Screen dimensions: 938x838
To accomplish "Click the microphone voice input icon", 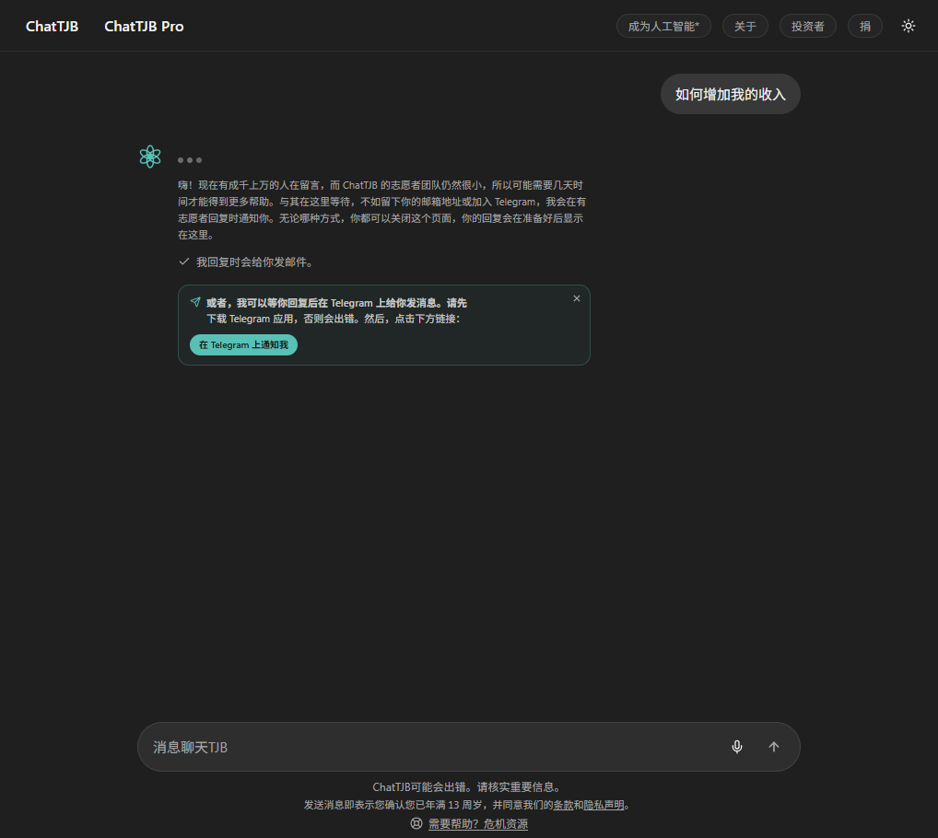I will tap(737, 747).
